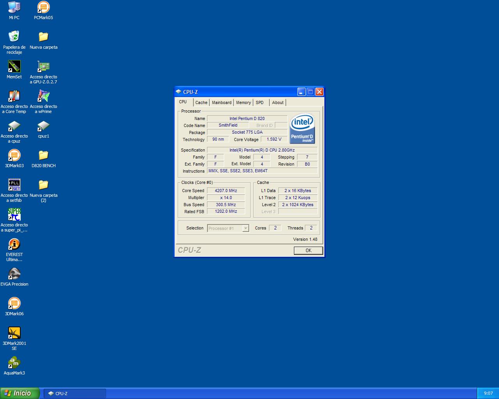
Task: Click the Name field Intel Pentium D 820
Action: [247, 118]
